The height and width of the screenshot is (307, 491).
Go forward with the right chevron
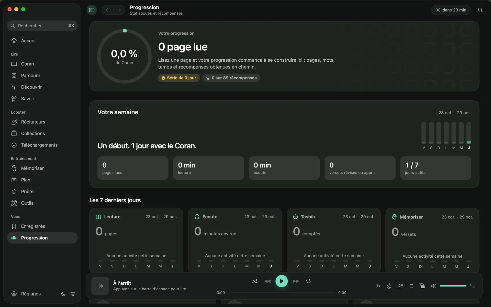119,10
